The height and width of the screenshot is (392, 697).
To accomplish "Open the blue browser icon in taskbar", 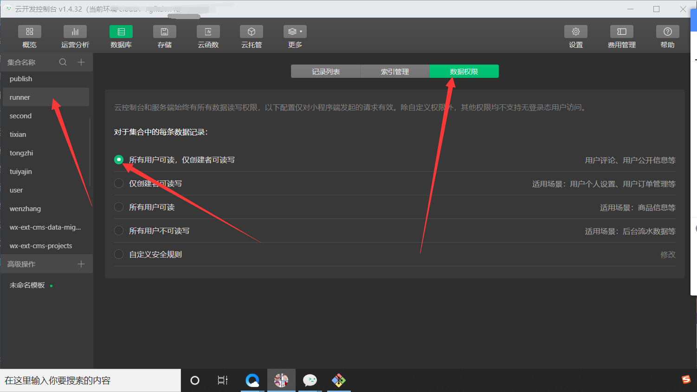I will tap(252, 380).
